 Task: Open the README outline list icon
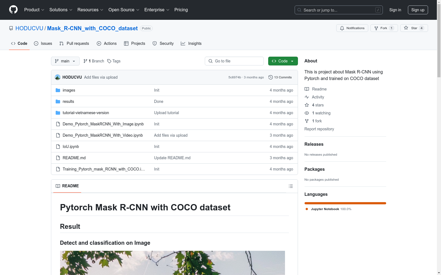click(291, 186)
